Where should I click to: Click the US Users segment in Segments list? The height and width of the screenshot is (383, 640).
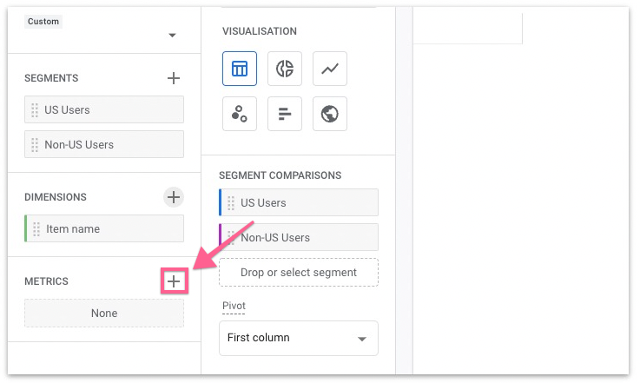(x=104, y=109)
